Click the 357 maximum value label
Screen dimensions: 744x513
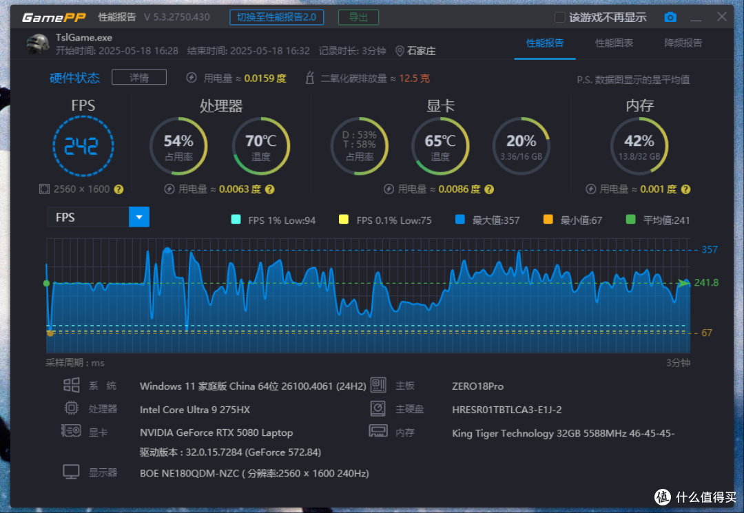pyautogui.click(x=710, y=249)
